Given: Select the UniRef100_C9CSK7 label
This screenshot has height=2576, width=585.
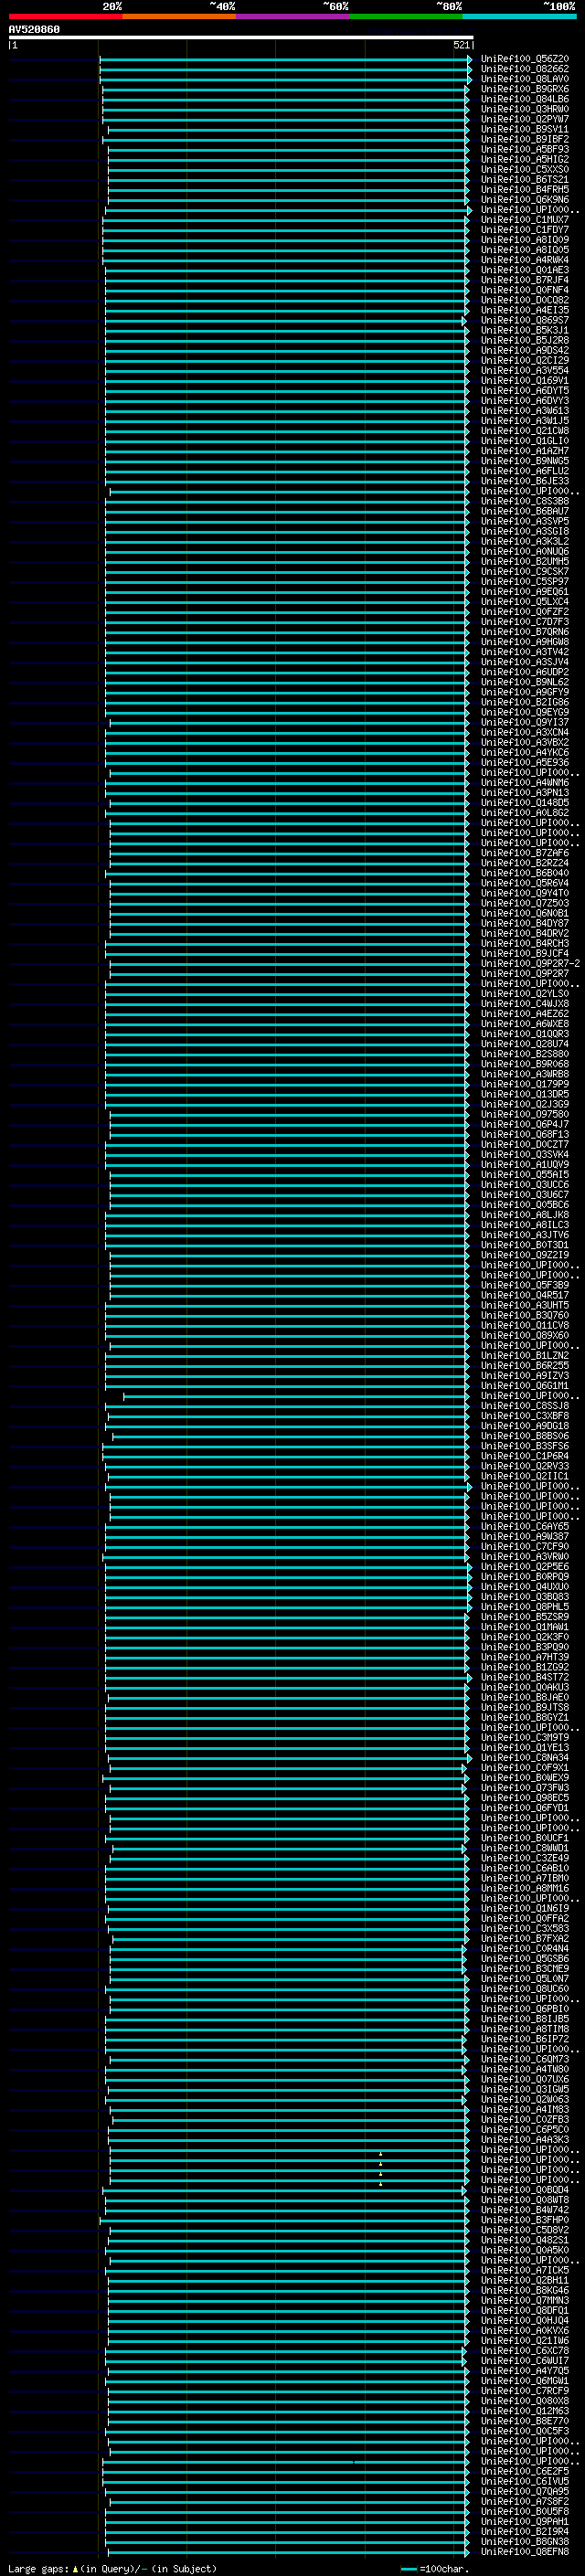Looking at the screenshot, I should [x=525, y=571].
